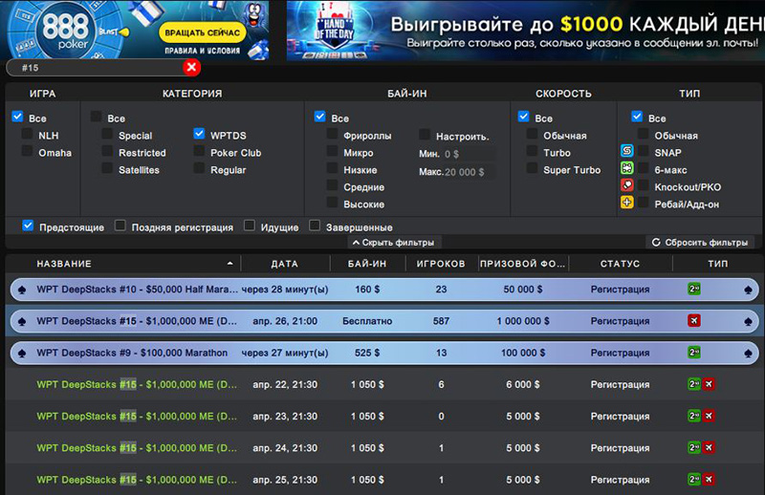This screenshot has height=495, width=765.
Task: Enable the Настроить custom buy-in checkbox
Action: click(x=425, y=134)
